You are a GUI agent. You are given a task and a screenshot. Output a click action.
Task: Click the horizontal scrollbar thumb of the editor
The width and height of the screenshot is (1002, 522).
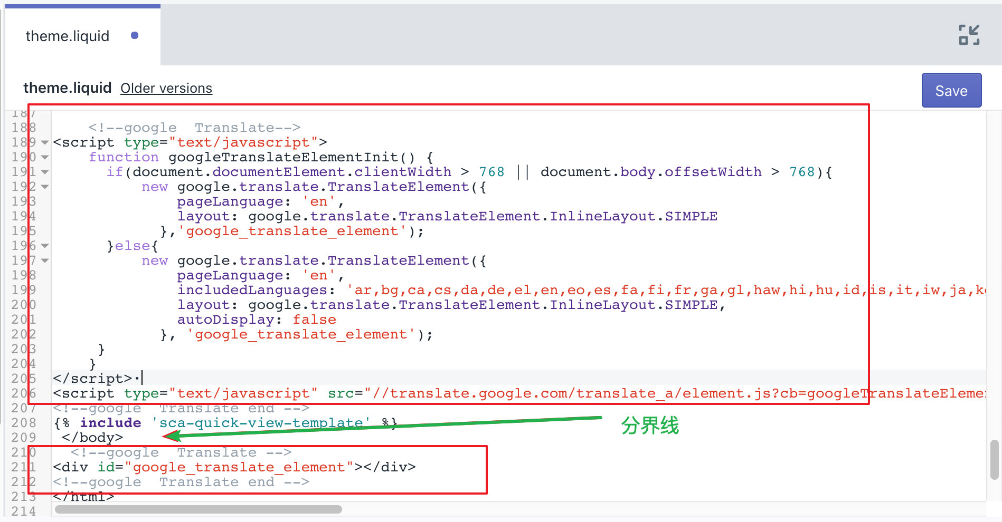[x=198, y=509]
